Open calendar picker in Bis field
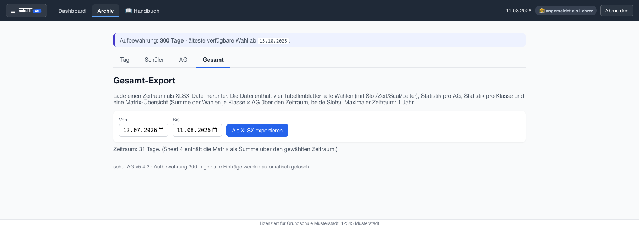Screen dimensions: 639x227 pos(215,130)
